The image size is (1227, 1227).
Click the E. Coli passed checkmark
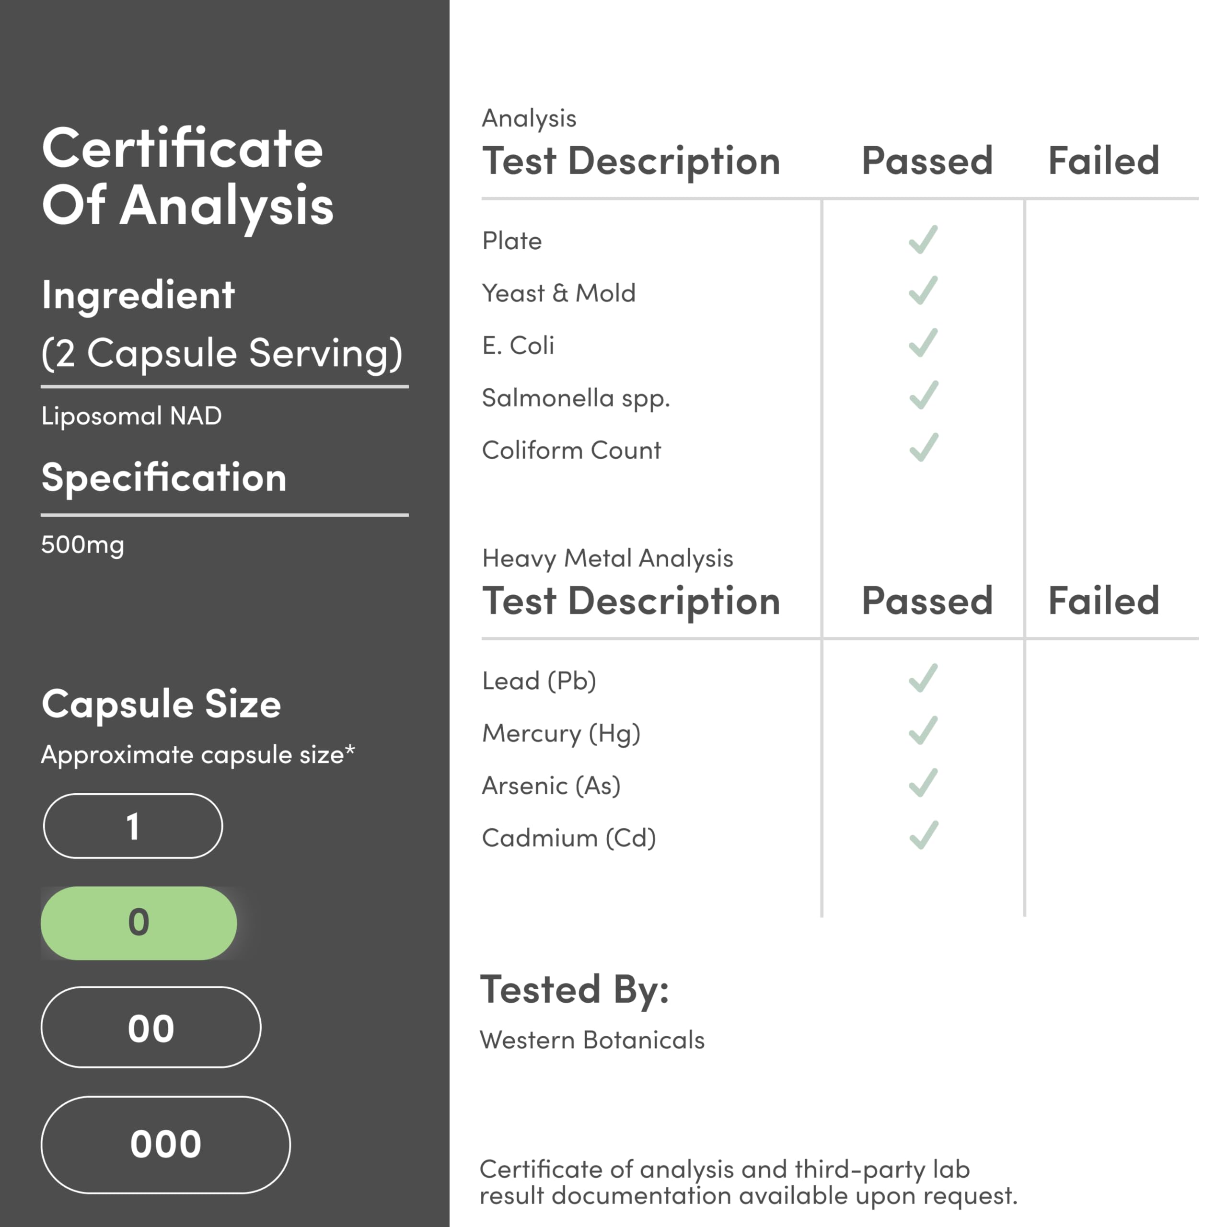[923, 343]
